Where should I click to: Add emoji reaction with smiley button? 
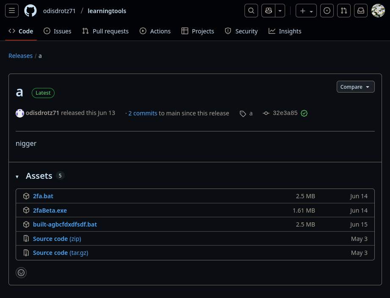[21, 273]
